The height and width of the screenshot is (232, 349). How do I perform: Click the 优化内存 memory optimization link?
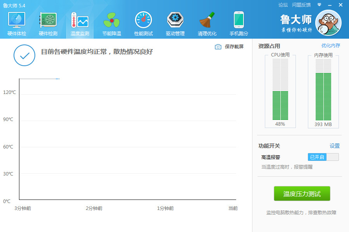point(331,45)
